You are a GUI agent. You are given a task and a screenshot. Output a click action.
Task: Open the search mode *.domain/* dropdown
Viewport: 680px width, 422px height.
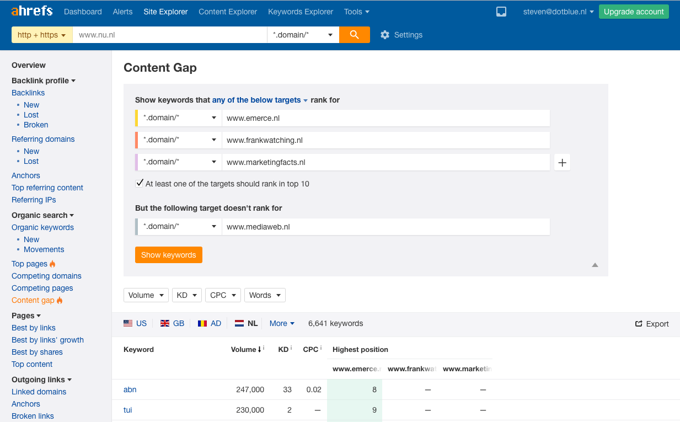click(x=303, y=35)
